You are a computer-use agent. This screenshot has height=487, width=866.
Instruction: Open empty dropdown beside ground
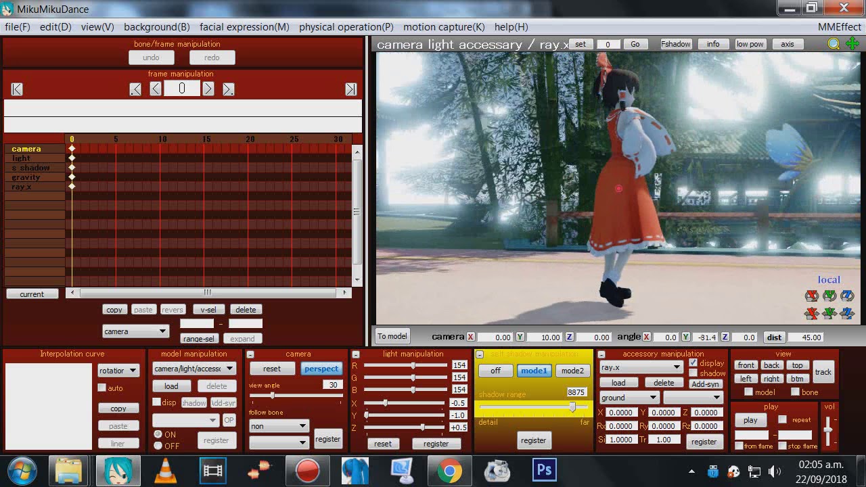tap(693, 398)
